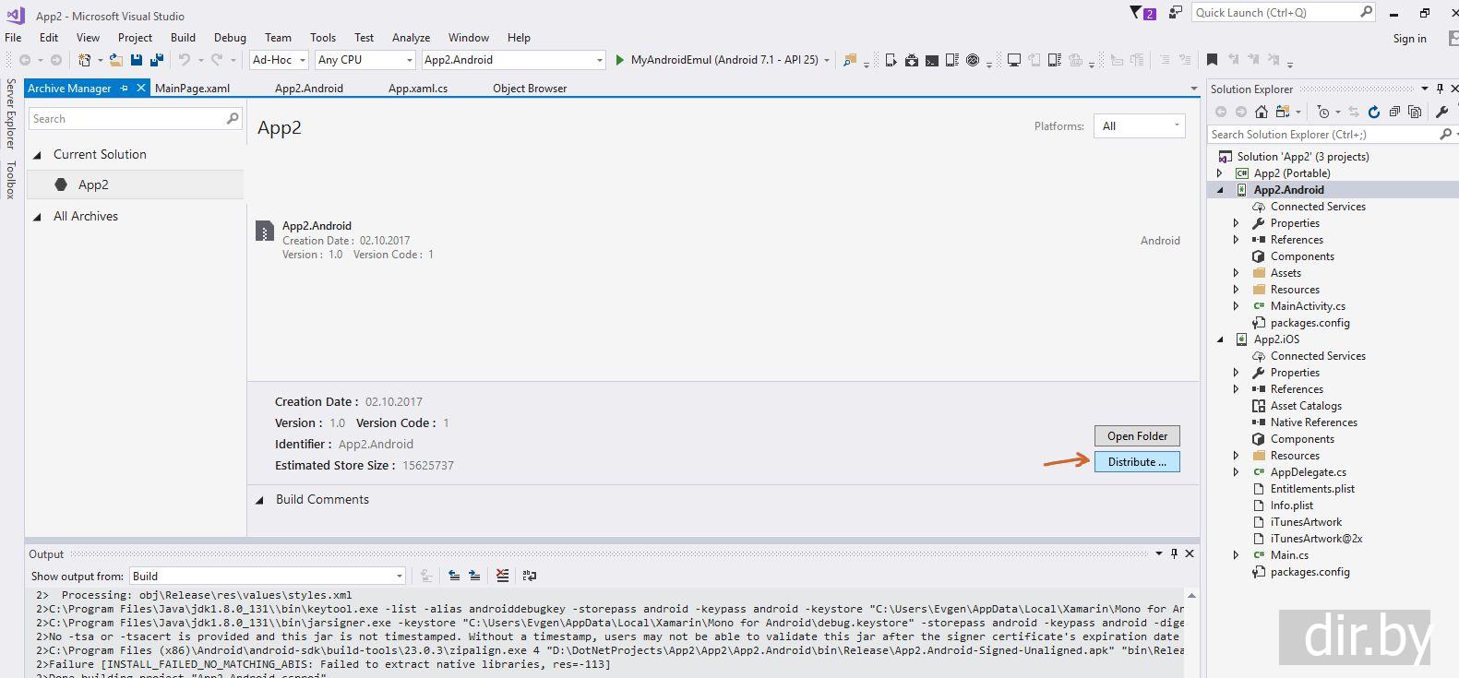This screenshot has width=1459, height=678.
Task: Refresh the Solution Explorer view
Action: (1373, 112)
